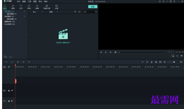Click the scissors split icon
The height and width of the screenshot is (109, 184).
(23, 62)
